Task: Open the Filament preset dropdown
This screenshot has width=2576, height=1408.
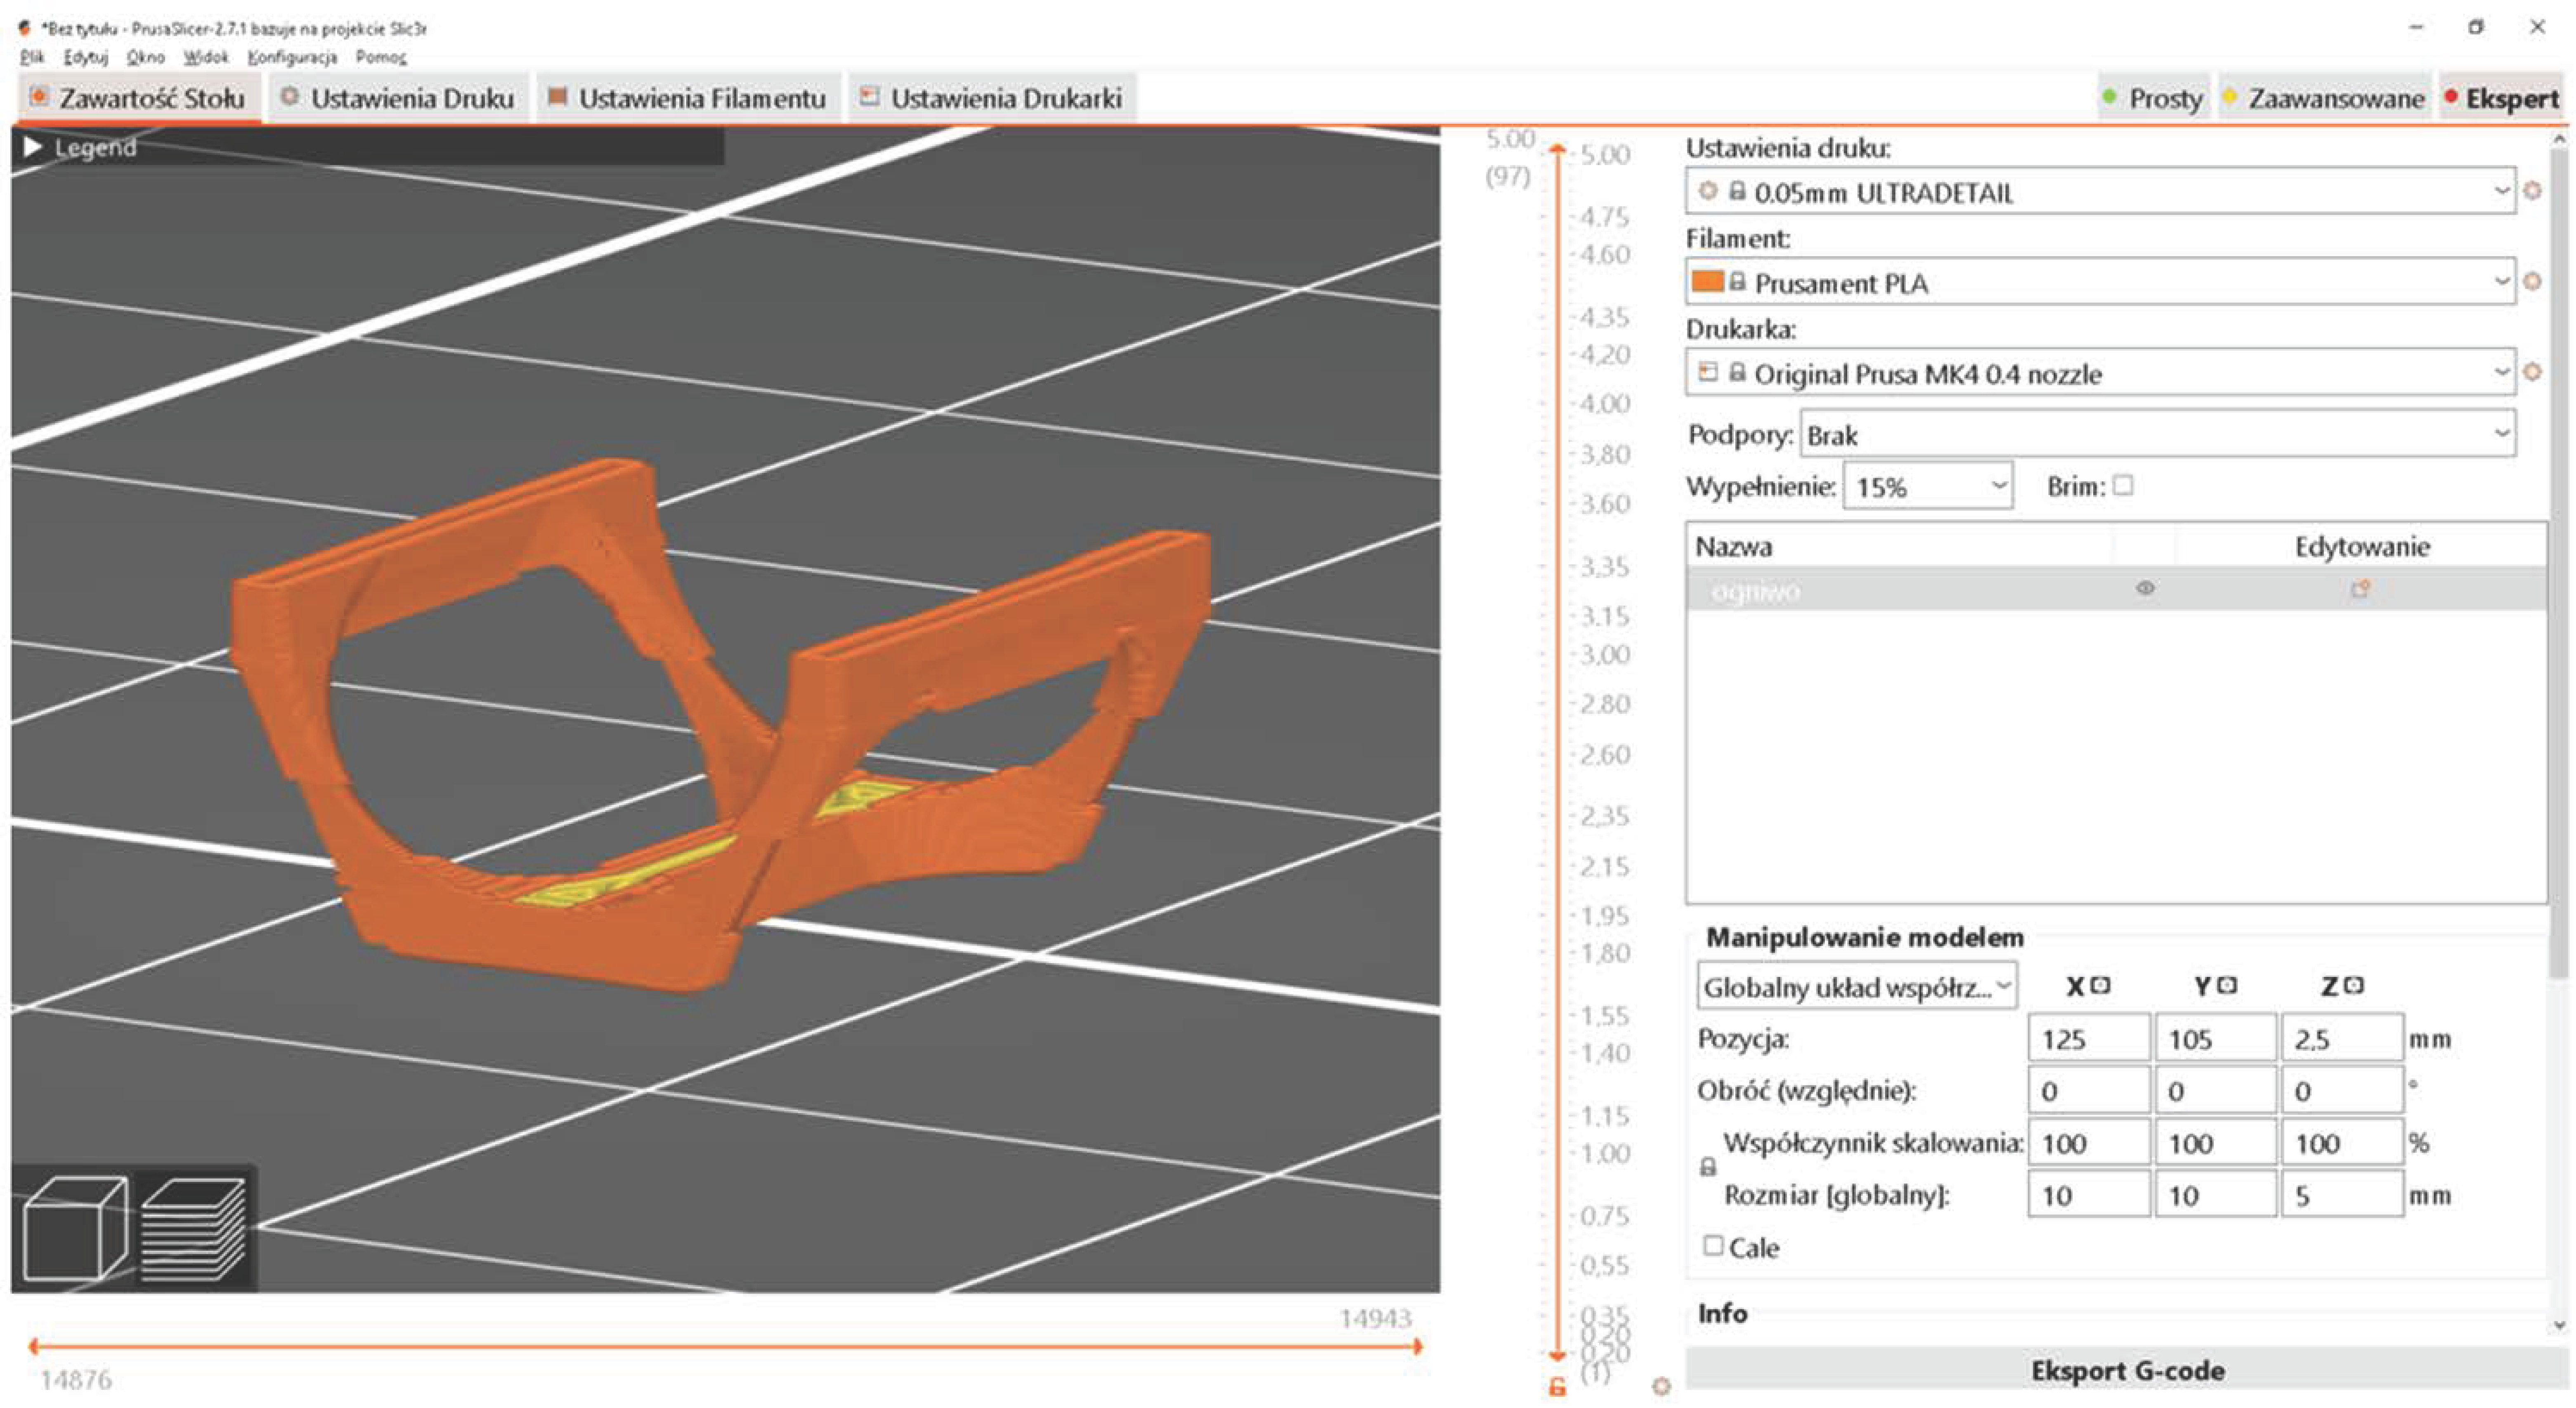Action: 2100,282
